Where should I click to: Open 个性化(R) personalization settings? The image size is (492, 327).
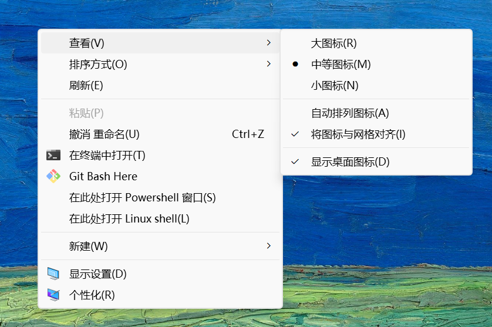[x=160, y=295]
